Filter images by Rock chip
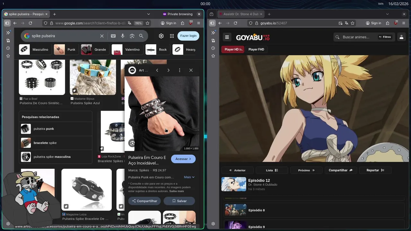 click(x=158, y=49)
